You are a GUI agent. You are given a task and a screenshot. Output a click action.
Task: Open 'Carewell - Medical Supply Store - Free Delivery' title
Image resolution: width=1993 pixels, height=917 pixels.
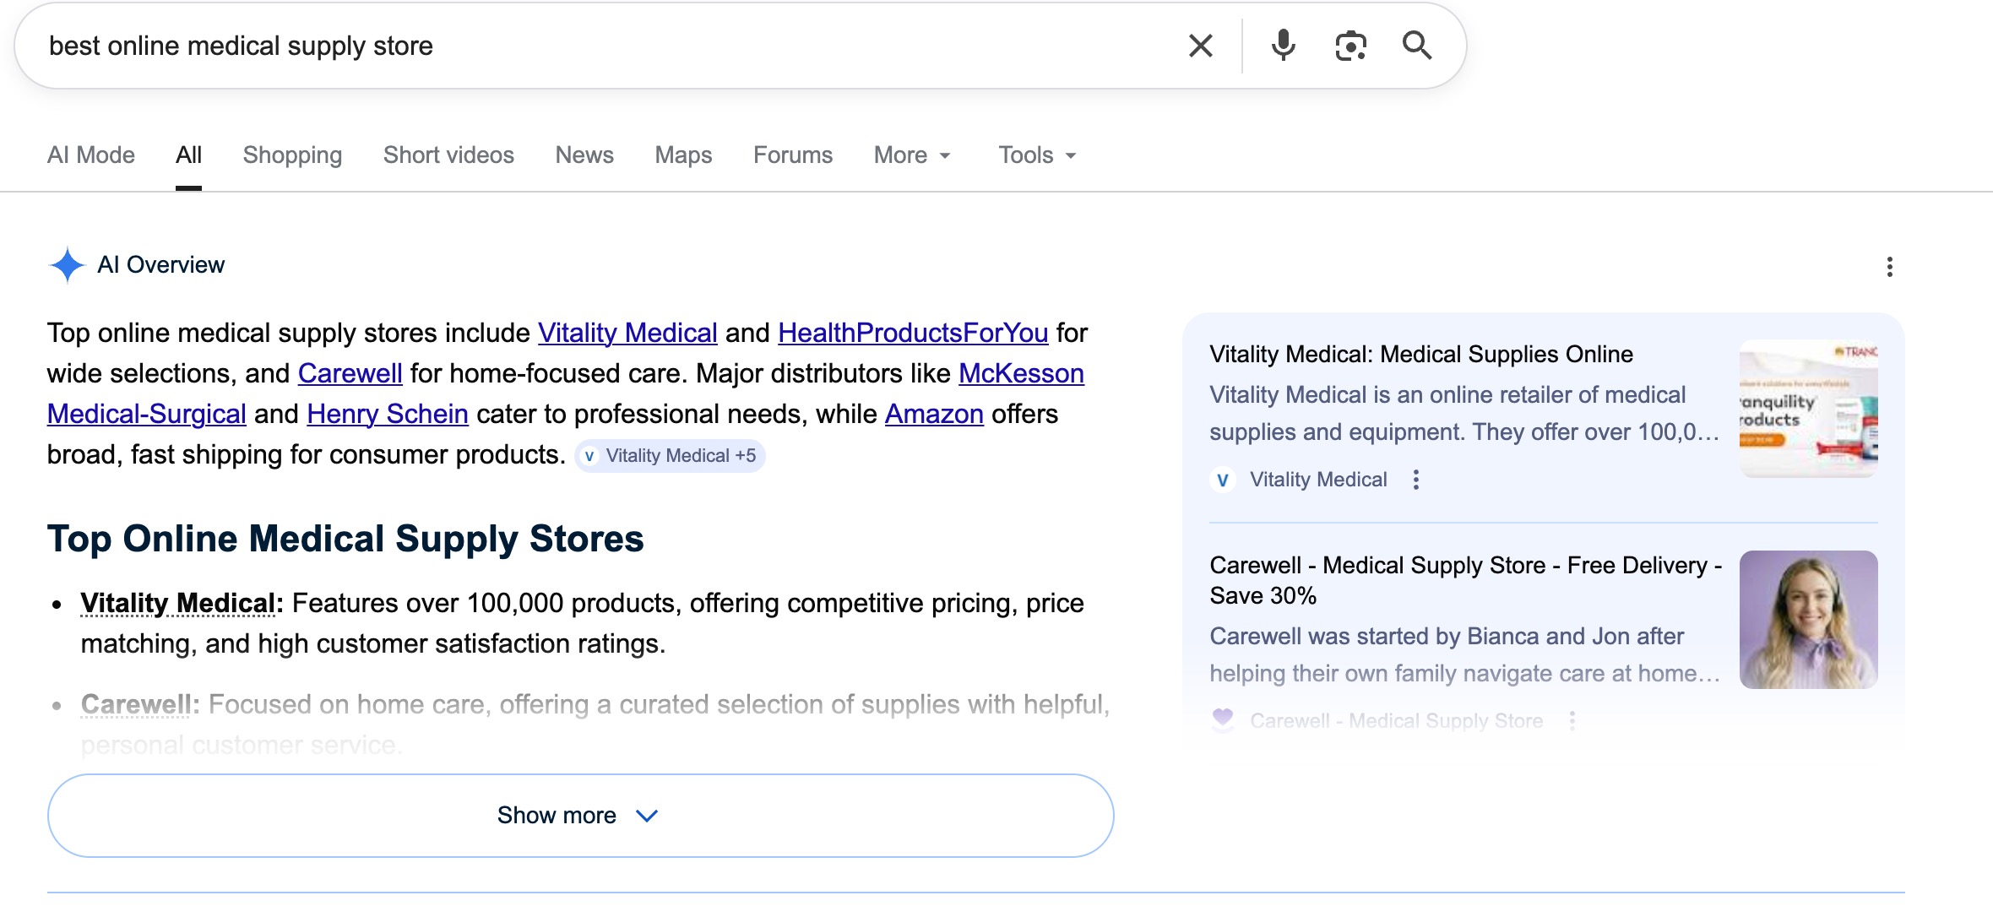click(1466, 580)
